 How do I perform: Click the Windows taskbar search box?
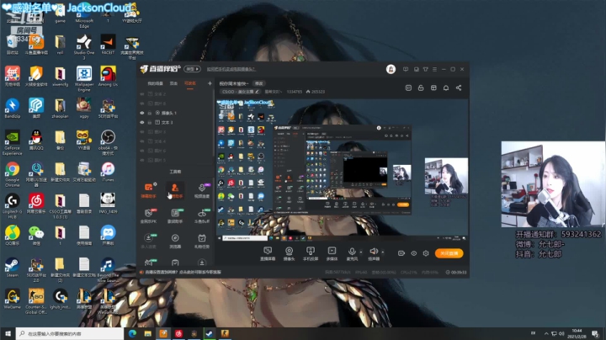pyautogui.click(x=70, y=333)
